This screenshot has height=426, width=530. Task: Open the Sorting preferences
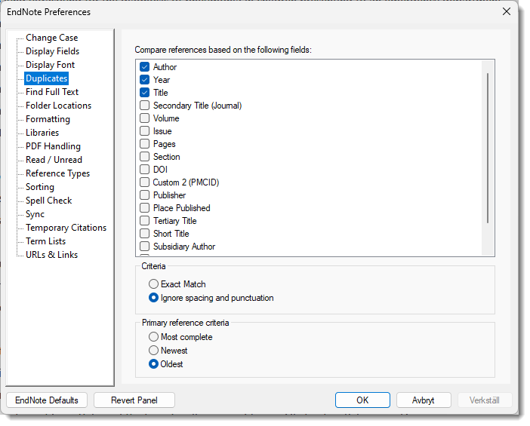[40, 187]
